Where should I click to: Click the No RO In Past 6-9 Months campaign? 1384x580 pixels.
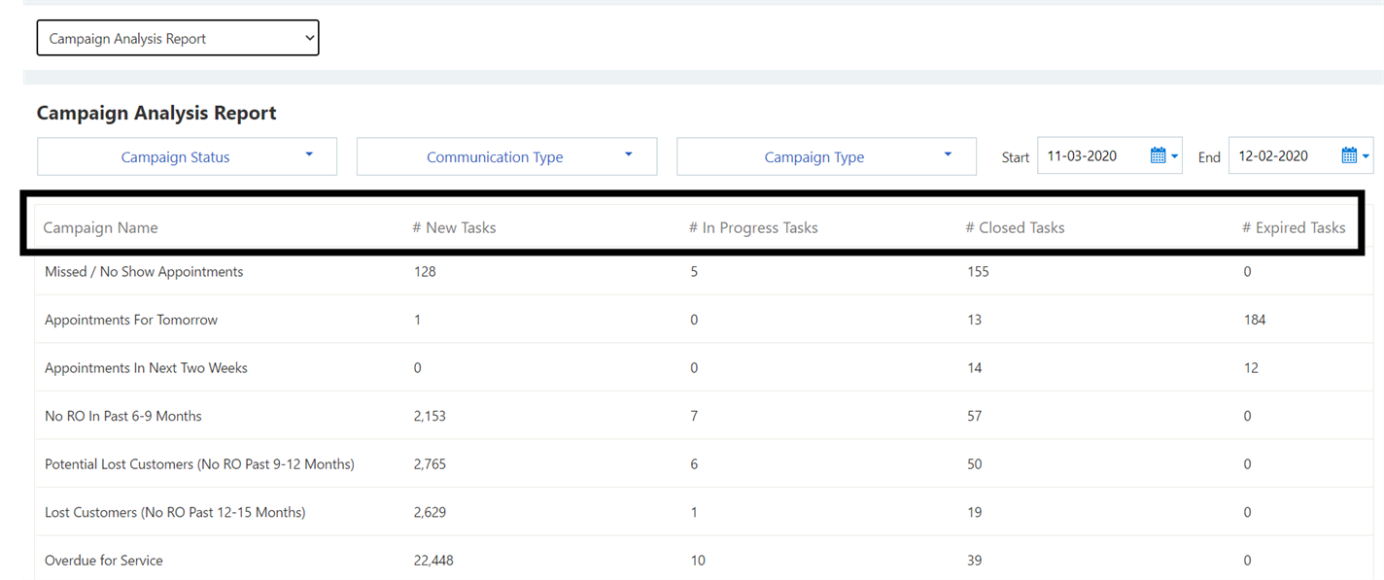[123, 416]
